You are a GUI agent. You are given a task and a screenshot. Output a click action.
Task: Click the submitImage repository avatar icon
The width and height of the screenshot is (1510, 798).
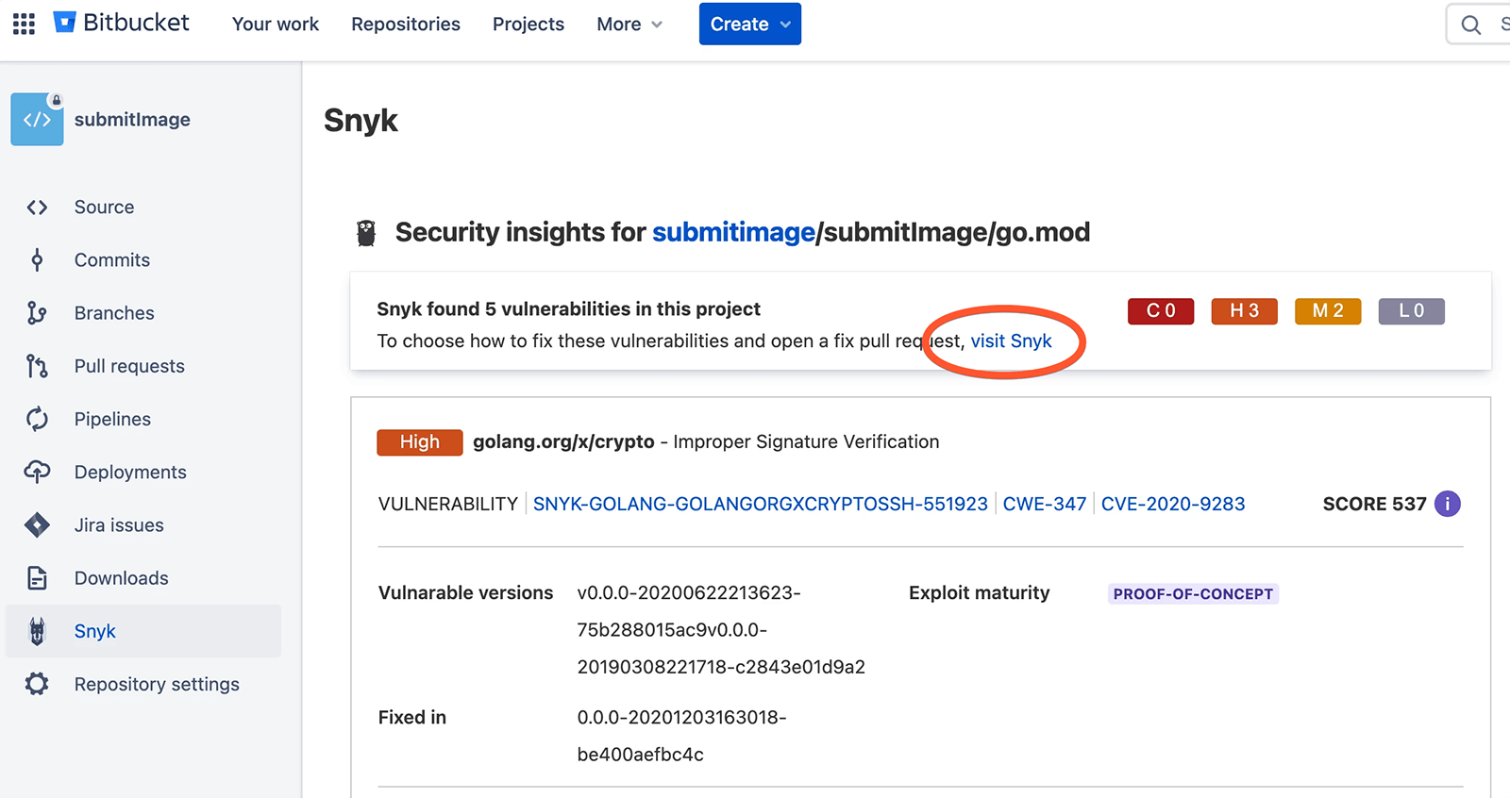(x=37, y=120)
